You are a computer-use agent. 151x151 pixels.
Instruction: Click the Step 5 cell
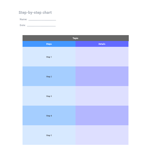49,135
